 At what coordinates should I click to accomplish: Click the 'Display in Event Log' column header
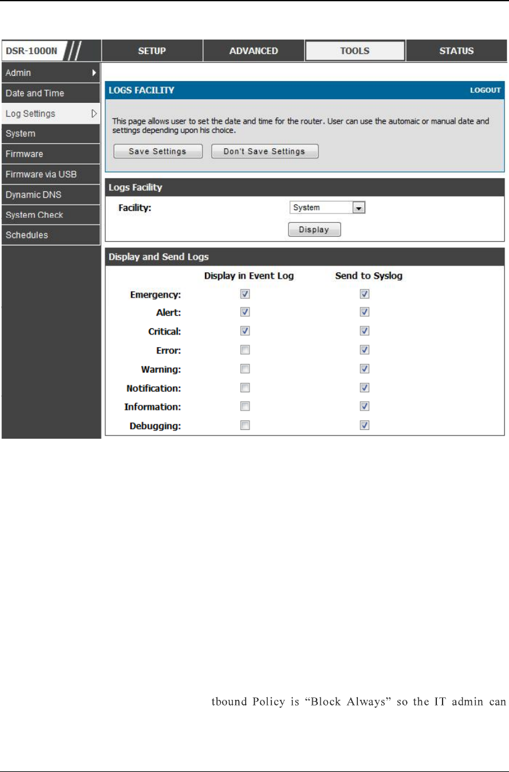tap(249, 276)
